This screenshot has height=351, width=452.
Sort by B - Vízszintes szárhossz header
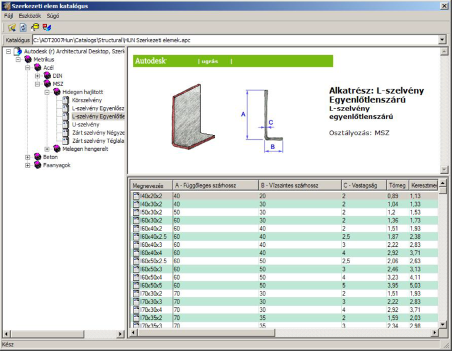pos(300,185)
